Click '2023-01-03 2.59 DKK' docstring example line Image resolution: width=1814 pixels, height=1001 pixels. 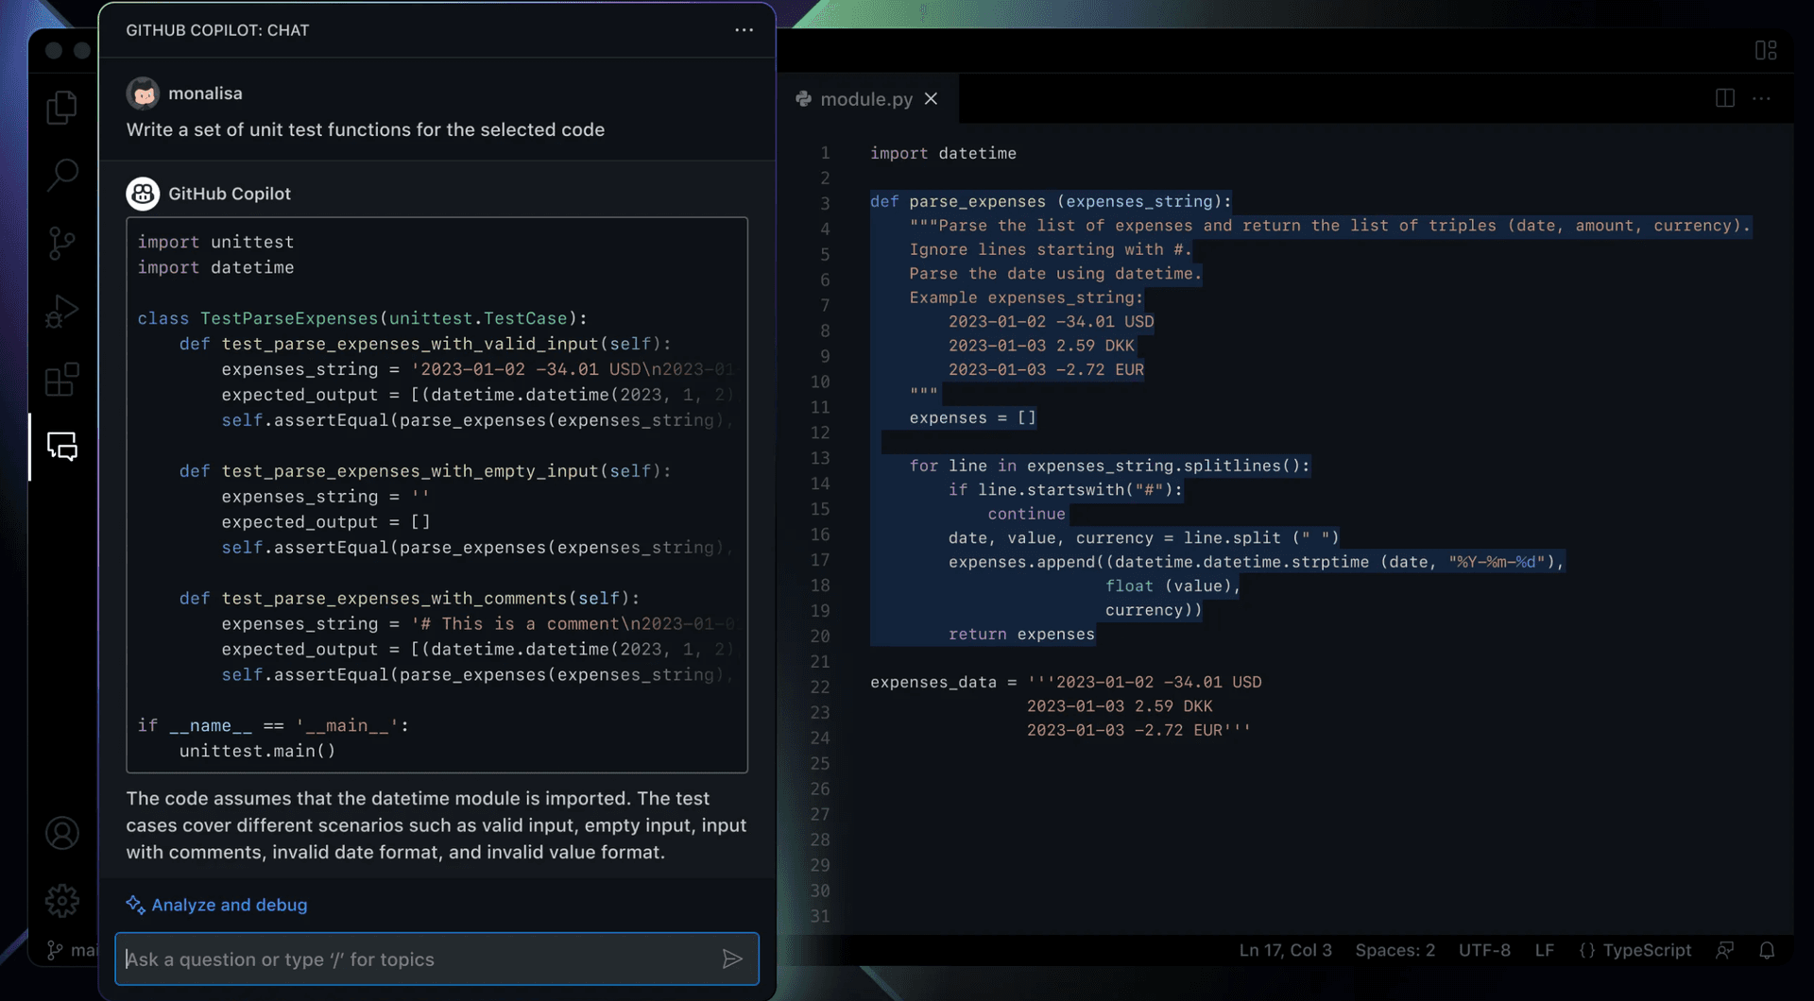coord(1041,346)
